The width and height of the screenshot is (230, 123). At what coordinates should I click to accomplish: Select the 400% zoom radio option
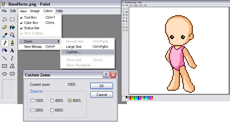(56, 101)
